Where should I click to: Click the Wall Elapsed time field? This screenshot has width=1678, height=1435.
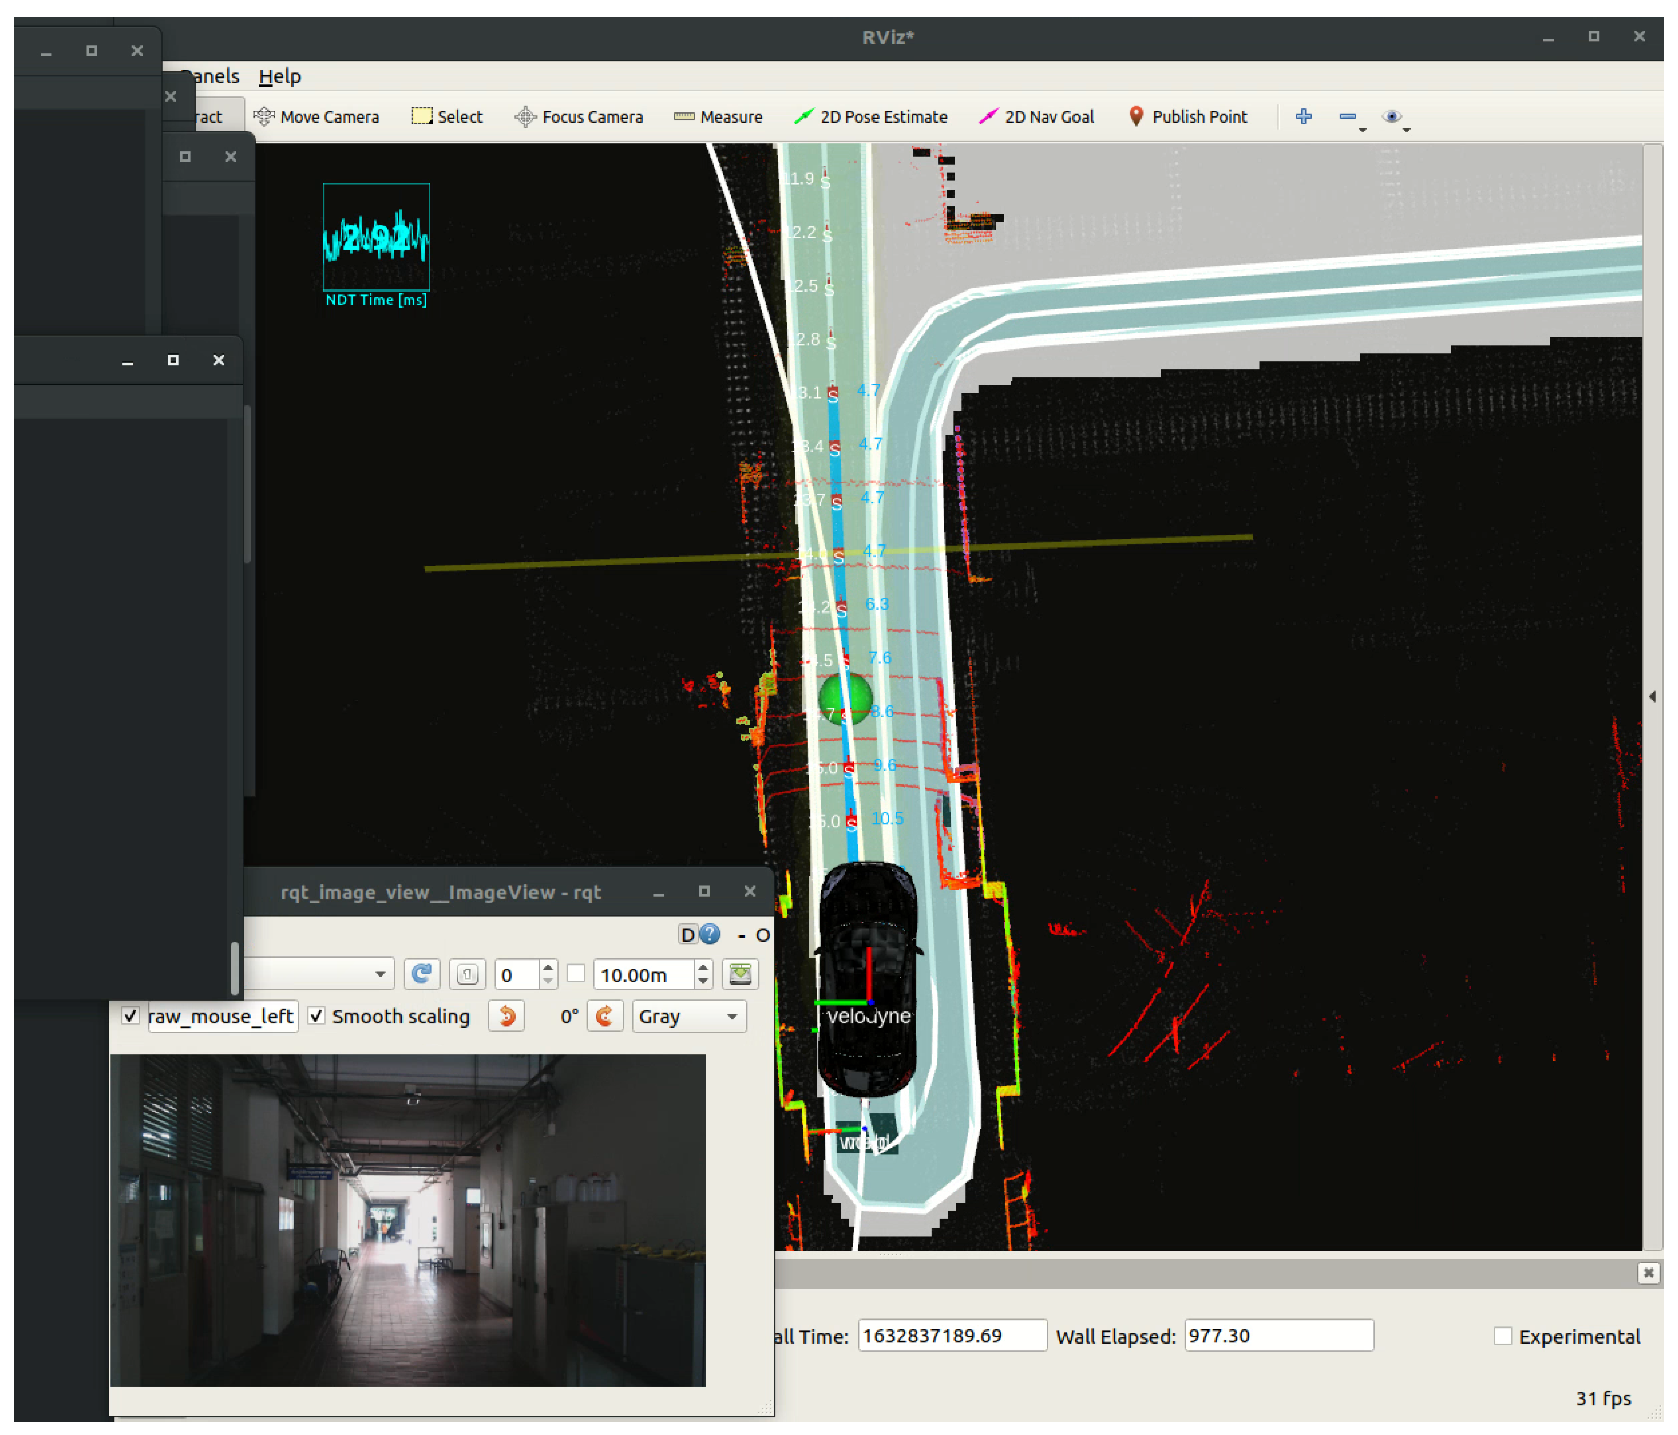(1279, 1335)
